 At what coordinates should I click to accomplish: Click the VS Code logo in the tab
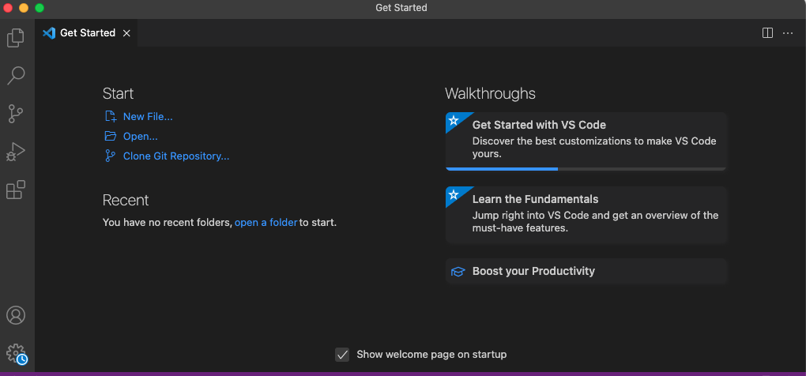click(49, 33)
